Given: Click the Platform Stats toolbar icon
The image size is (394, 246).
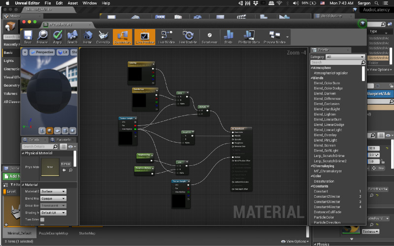Looking at the screenshot, I should click(249, 36).
